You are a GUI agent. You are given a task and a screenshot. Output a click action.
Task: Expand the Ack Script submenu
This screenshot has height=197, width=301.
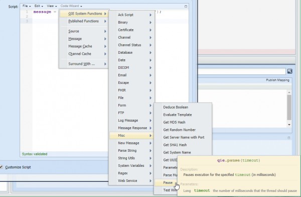click(x=131, y=15)
